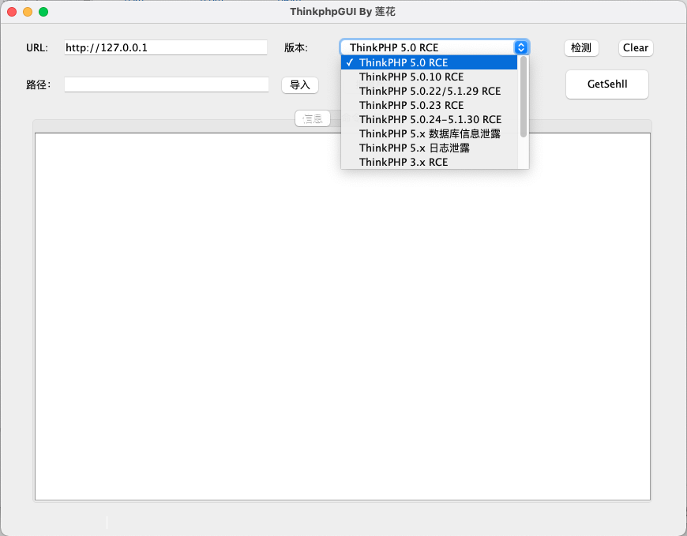Click the 导入 import button

point(300,85)
